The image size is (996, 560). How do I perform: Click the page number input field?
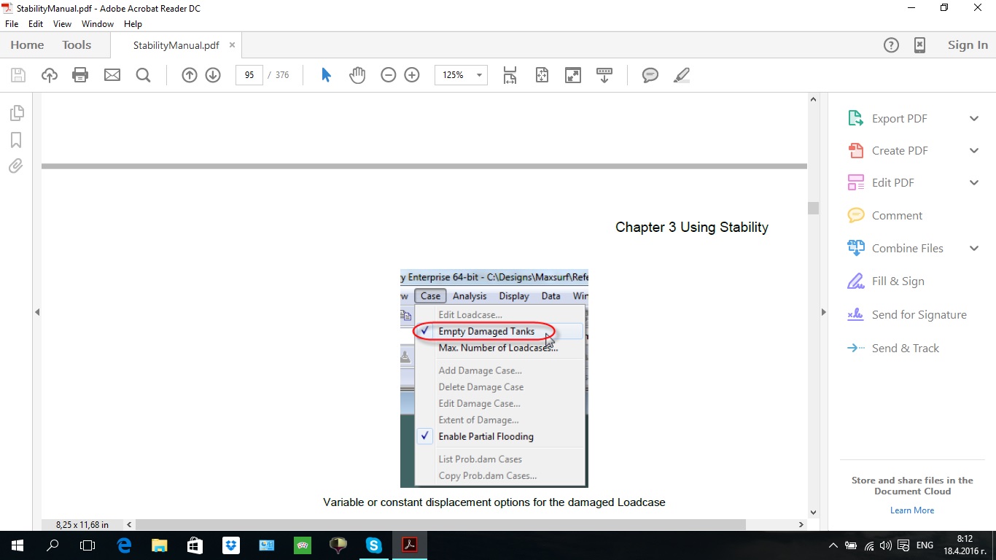pyautogui.click(x=249, y=75)
